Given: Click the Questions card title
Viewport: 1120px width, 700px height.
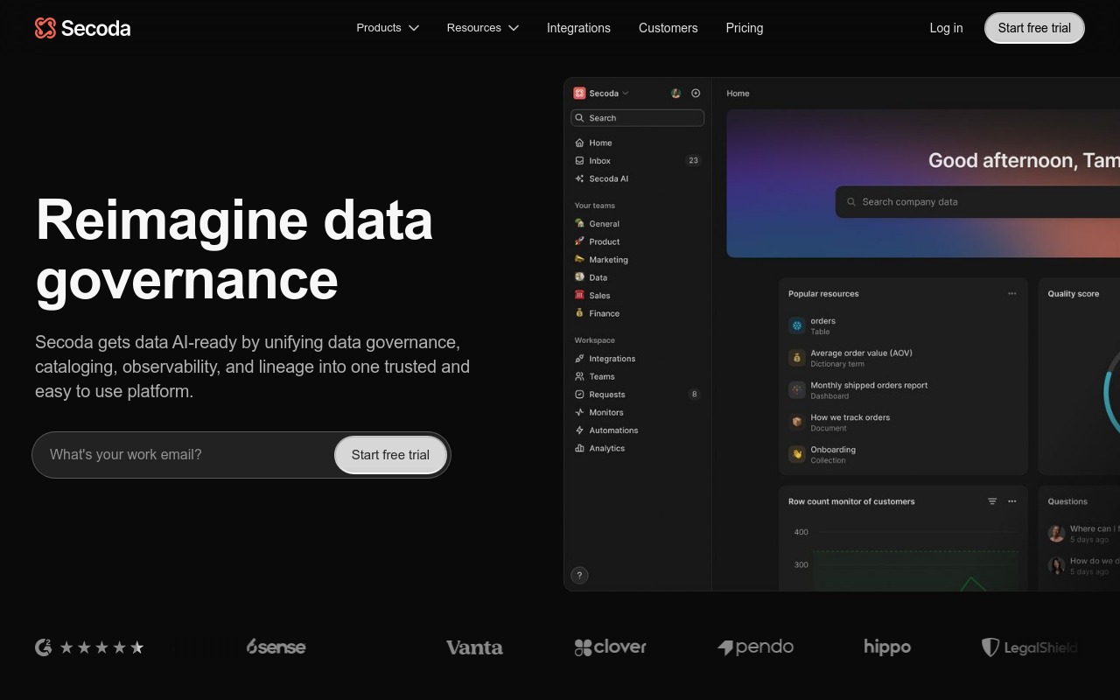Looking at the screenshot, I should (x=1067, y=501).
